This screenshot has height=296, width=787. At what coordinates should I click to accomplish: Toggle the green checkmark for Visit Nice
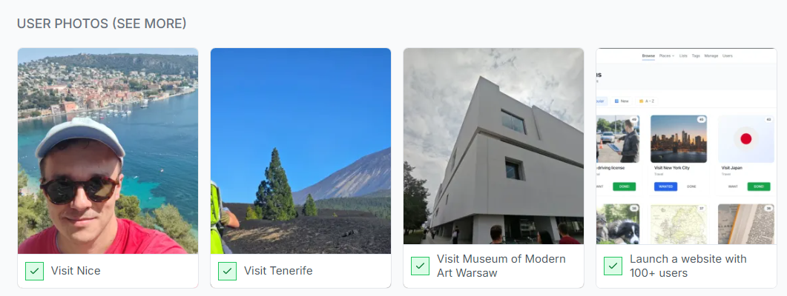34,271
